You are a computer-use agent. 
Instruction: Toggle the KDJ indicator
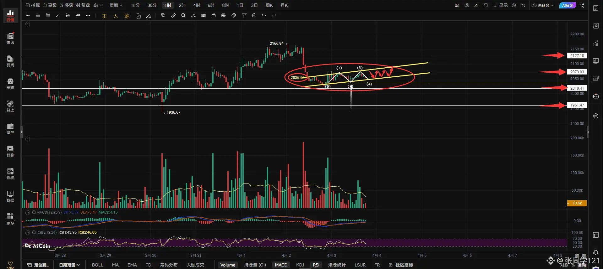pos(300,265)
